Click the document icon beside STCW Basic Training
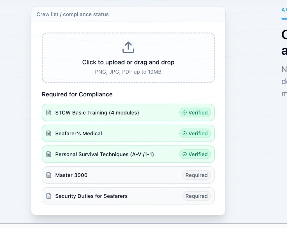Screen dimensions: 287x228 pos(49,113)
